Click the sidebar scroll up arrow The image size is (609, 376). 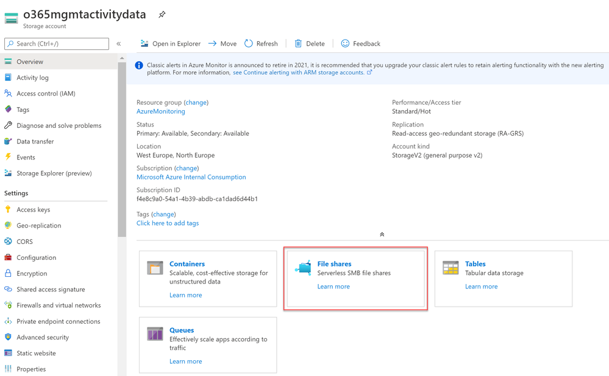pyautogui.click(x=122, y=58)
